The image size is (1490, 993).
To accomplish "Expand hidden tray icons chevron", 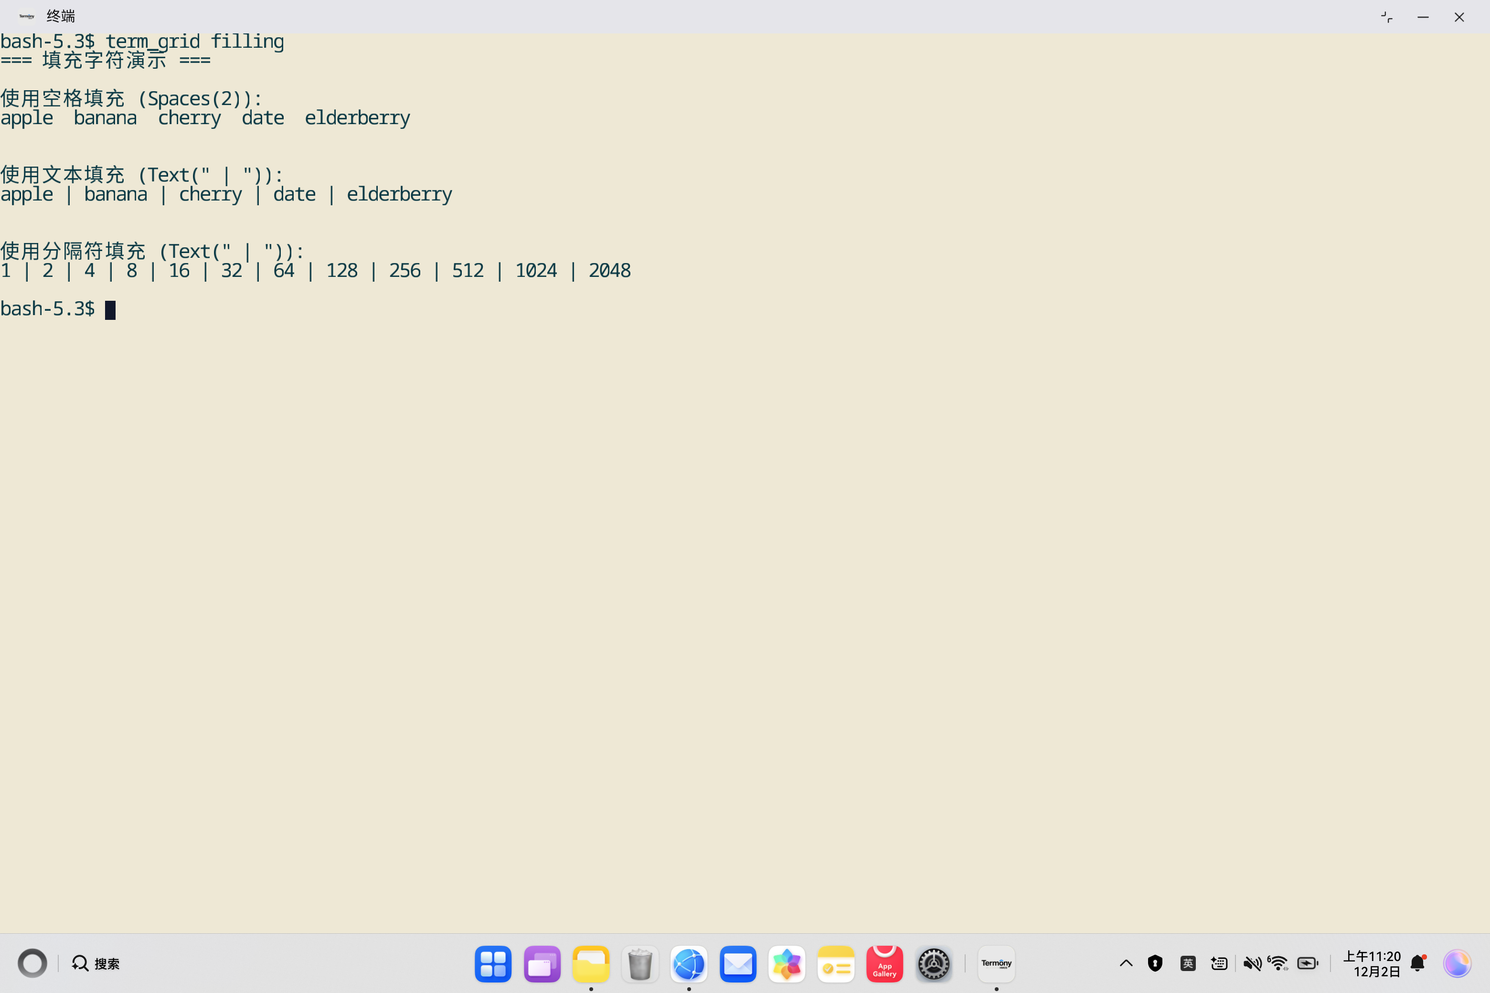I will [1126, 964].
